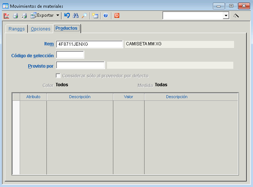Click the Valor column header
The width and height of the screenshot is (253, 187).
129,97
